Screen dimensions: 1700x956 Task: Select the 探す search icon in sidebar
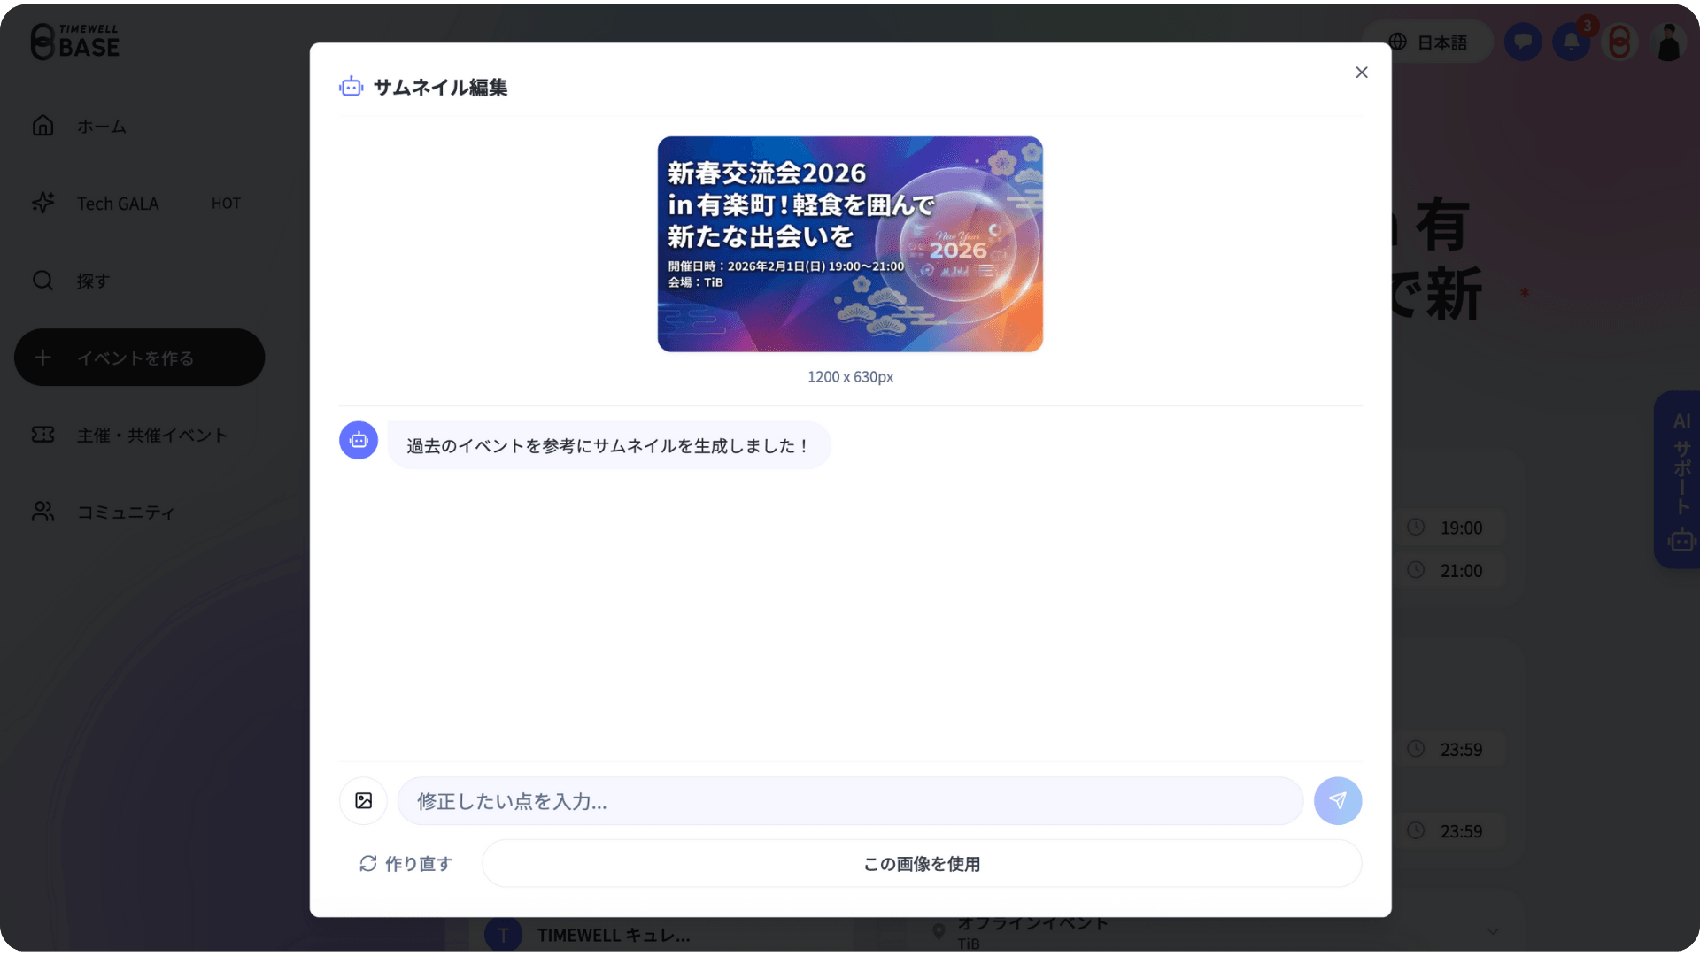tap(42, 280)
